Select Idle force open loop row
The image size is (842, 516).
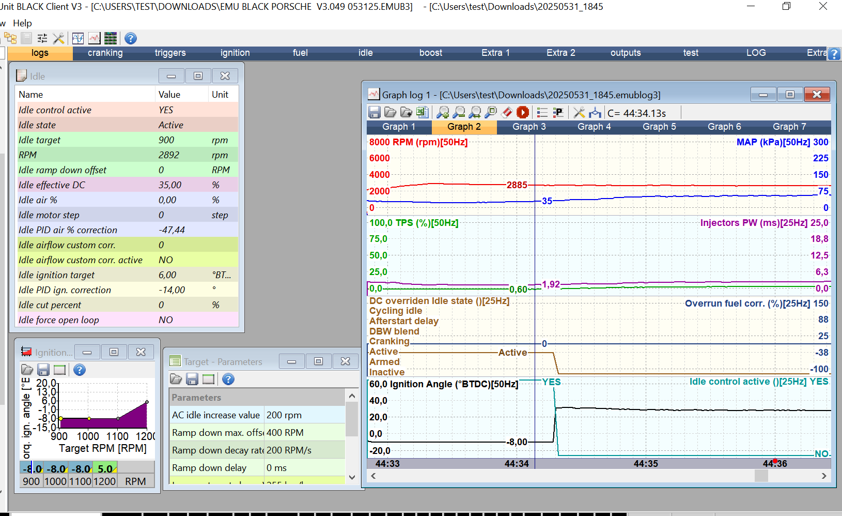tap(127, 320)
